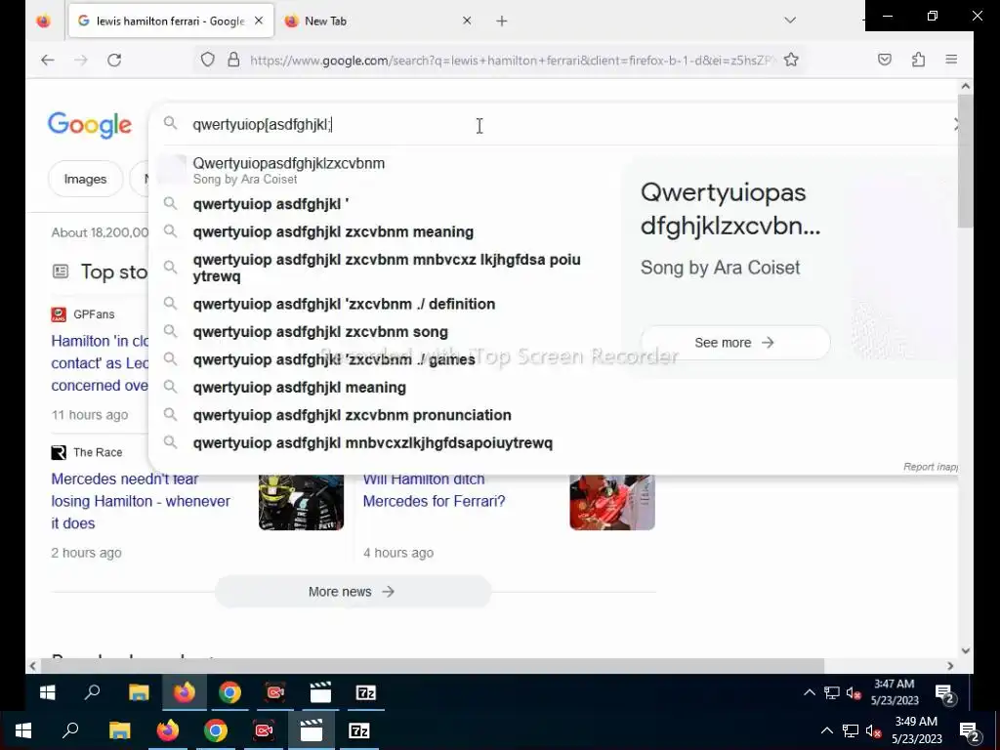This screenshot has height=750, width=1000.
Task: Open the clapperboard video app on bottom taskbar
Action: click(312, 730)
